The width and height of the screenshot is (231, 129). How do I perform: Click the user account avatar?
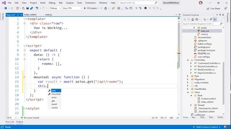pos(201,3)
